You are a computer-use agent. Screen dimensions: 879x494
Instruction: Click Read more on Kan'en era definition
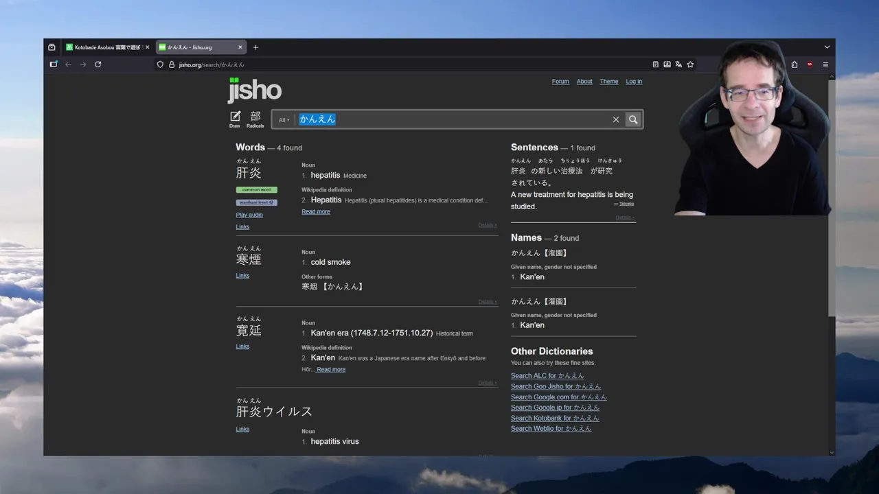click(x=331, y=370)
